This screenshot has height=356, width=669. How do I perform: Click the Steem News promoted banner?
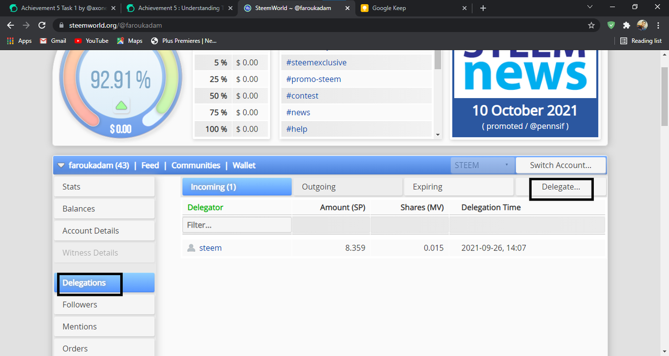[x=525, y=94]
